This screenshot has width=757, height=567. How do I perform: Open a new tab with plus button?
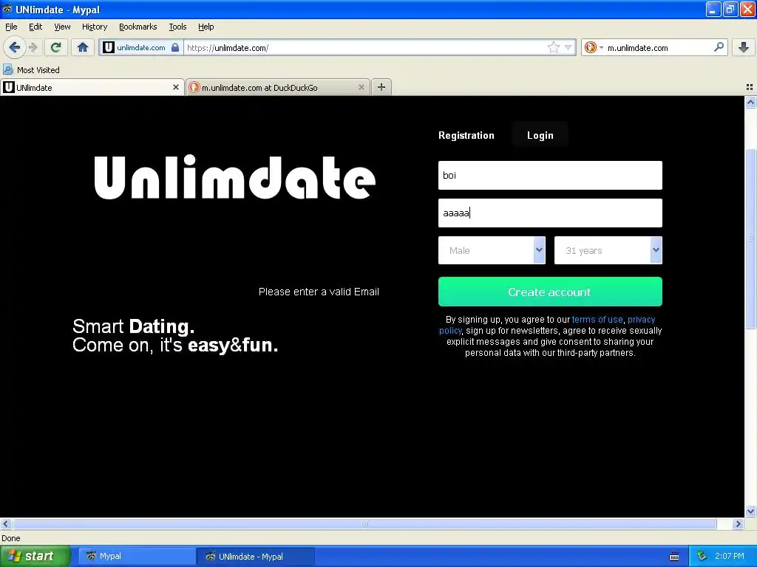(381, 87)
